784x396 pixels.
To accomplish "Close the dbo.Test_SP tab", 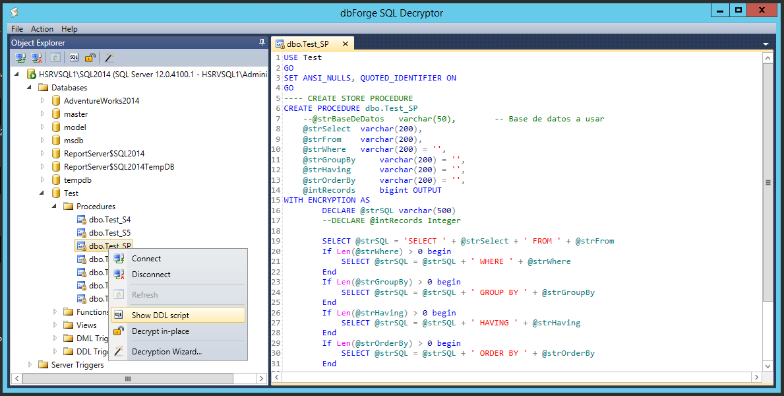I will [345, 44].
